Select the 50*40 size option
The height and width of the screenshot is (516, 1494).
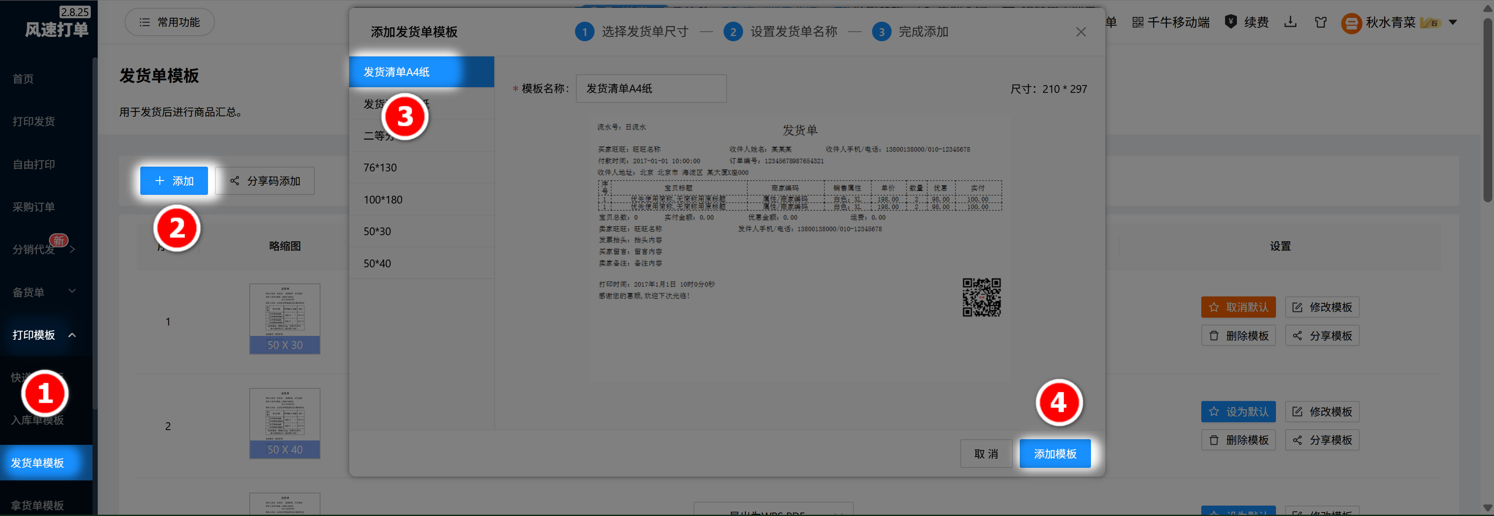click(x=422, y=263)
